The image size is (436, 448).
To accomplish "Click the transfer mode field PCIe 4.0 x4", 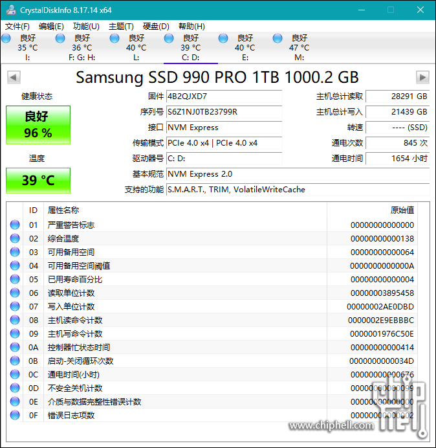I will coord(224,143).
